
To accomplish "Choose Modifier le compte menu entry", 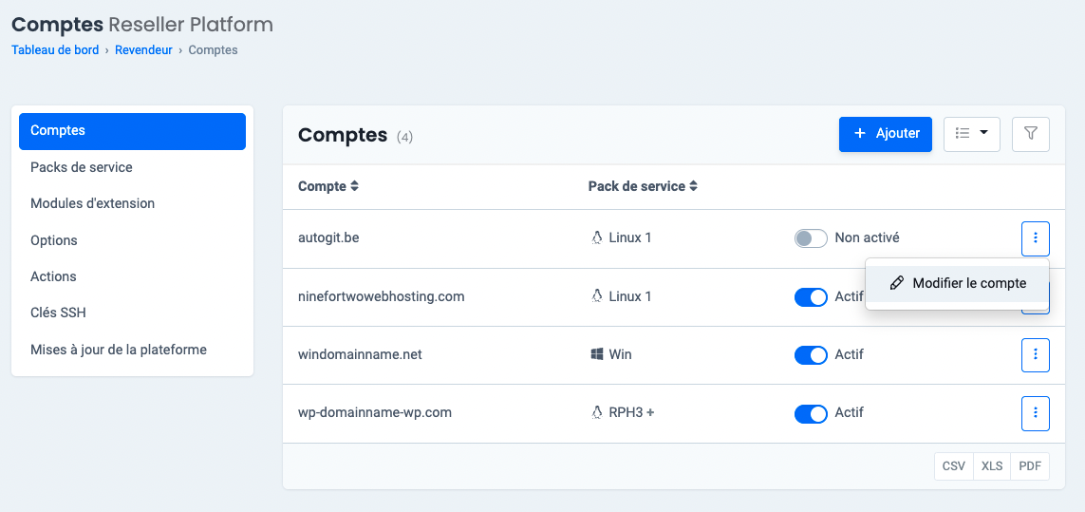I will coord(957,283).
